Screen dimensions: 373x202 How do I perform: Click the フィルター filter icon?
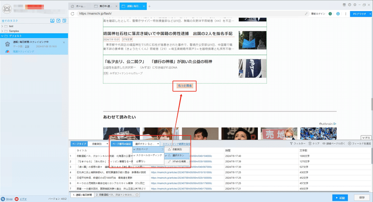tap(291, 144)
